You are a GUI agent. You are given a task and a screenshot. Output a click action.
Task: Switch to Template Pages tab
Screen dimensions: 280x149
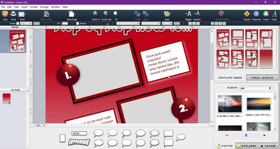pyautogui.click(x=230, y=78)
